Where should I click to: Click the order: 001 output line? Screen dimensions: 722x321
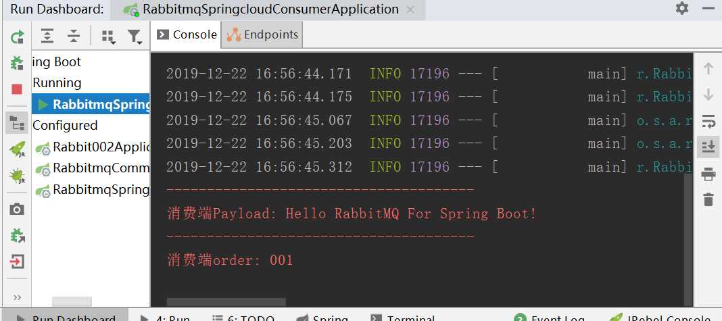[x=230, y=260]
